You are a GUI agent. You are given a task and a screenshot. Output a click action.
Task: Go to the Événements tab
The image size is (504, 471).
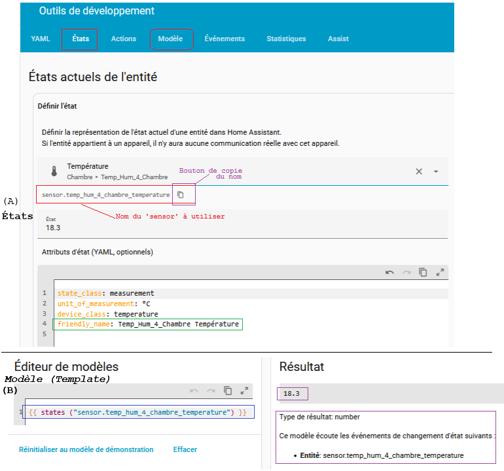[x=225, y=39]
